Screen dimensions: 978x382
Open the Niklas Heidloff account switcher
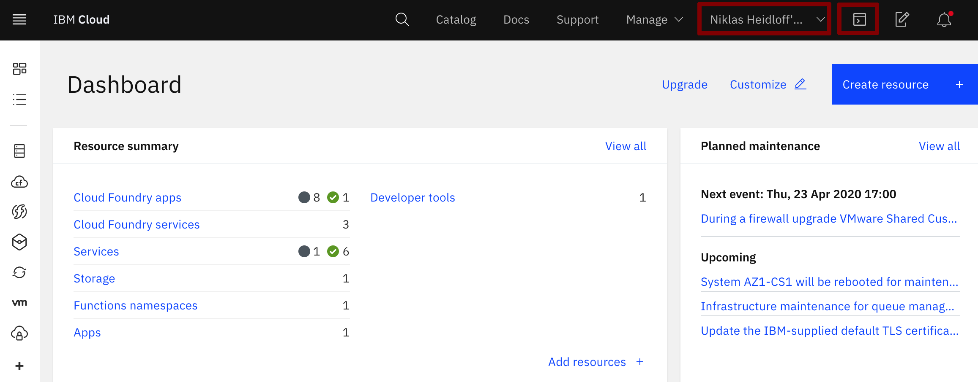[764, 19]
